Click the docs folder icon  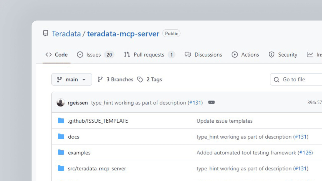pyautogui.click(x=61, y=137)
